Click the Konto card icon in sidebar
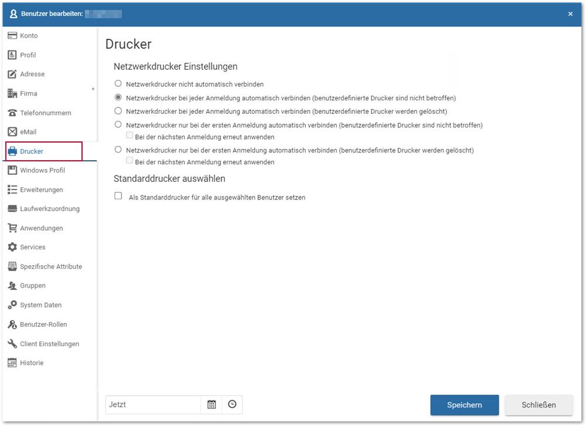The width and height of the screenshot is (586, 426). (12, 36)
